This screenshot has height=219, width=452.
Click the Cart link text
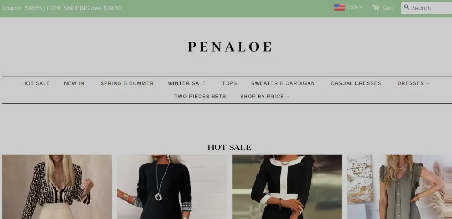388,8
